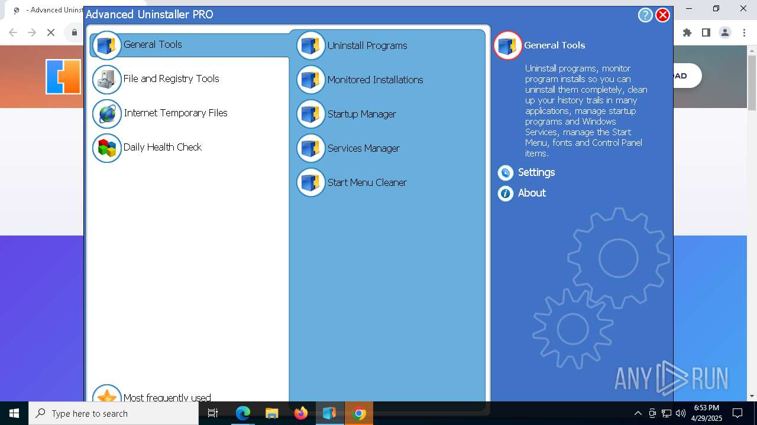The width and height of the screenshot is (757, 425).
Task: Click the Windows Start button
Action: coord(14,413)
